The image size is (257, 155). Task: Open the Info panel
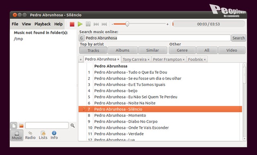[x=54, y=135]
